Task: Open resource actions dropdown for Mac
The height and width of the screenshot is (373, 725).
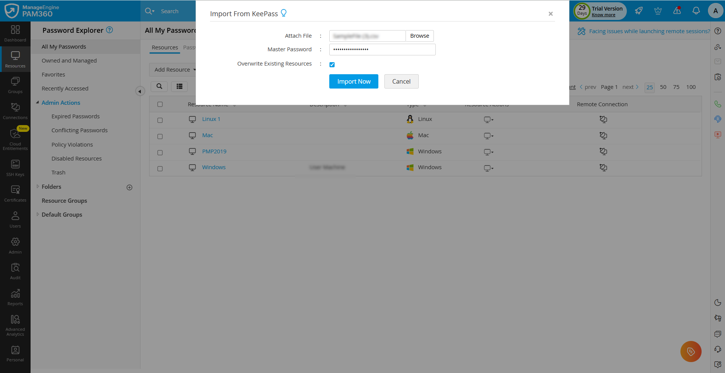Action: pos(489,136)
